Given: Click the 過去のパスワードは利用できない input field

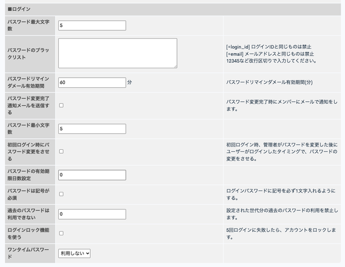Looking at the screenshot, I should click(92, 214).
